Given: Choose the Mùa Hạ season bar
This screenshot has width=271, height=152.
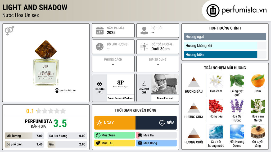Looking at the screenshot, I should [x=156, y=135].
